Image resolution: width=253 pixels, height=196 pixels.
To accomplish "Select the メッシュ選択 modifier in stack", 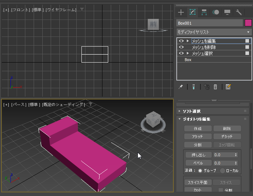I will [x=202, y=54].
